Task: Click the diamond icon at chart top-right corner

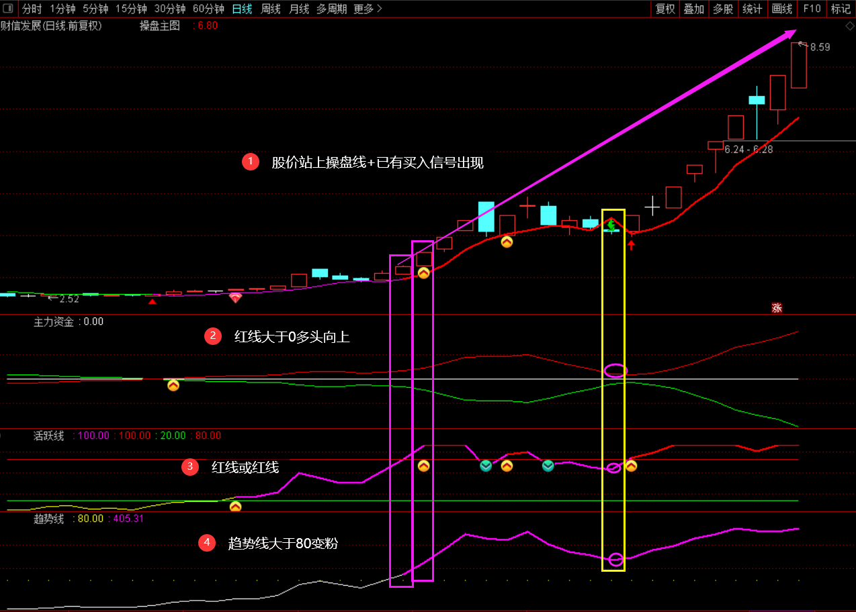Action: (x=850, y=26)
